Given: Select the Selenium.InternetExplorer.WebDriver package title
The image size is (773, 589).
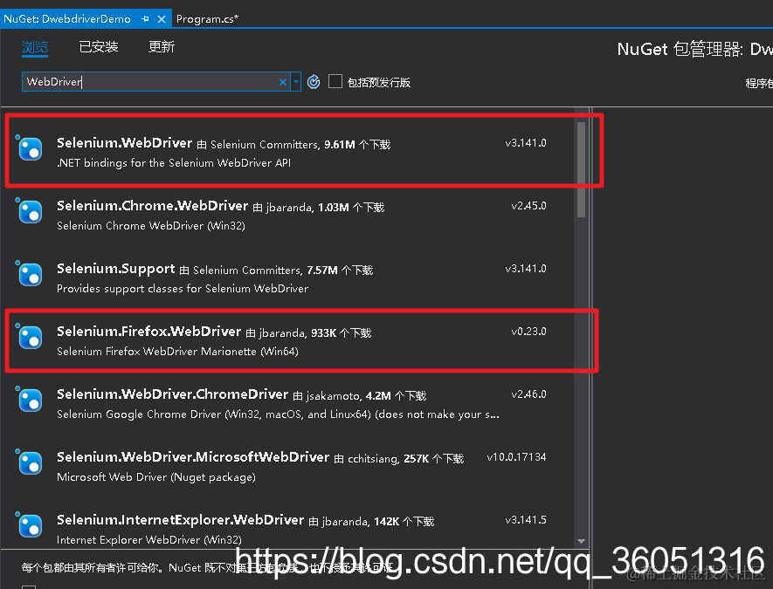Looking at the screenshot, I should click(x=181, y=520).
